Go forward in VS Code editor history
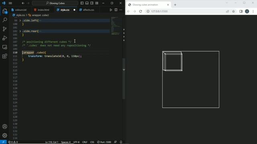 tap(28, 3)
